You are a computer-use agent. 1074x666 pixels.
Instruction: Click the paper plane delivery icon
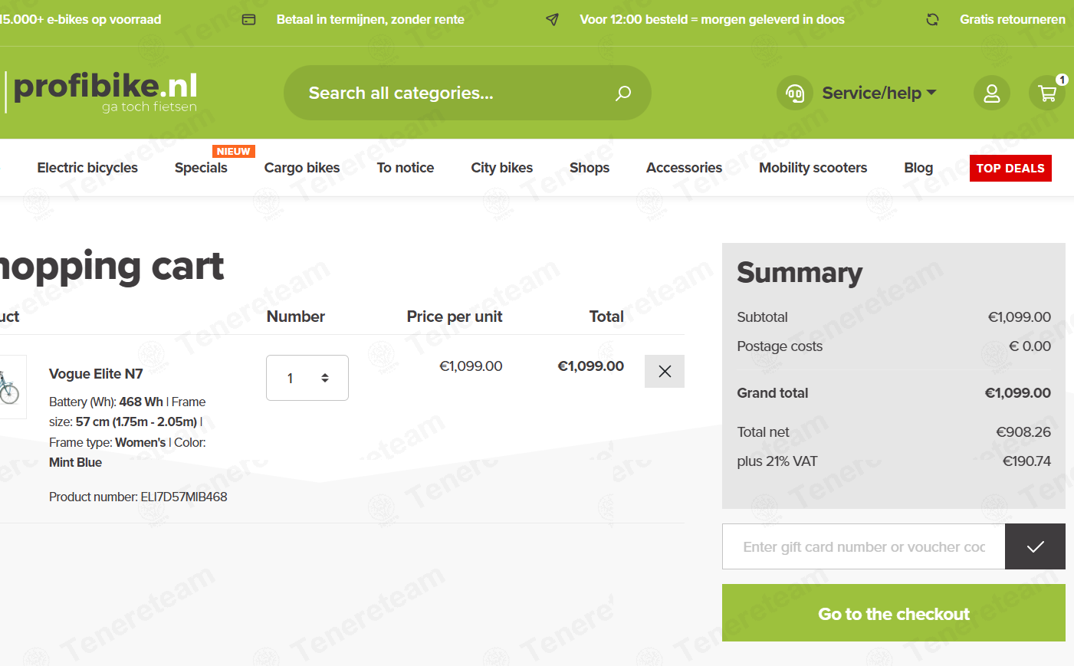click(x=552, y=19)
